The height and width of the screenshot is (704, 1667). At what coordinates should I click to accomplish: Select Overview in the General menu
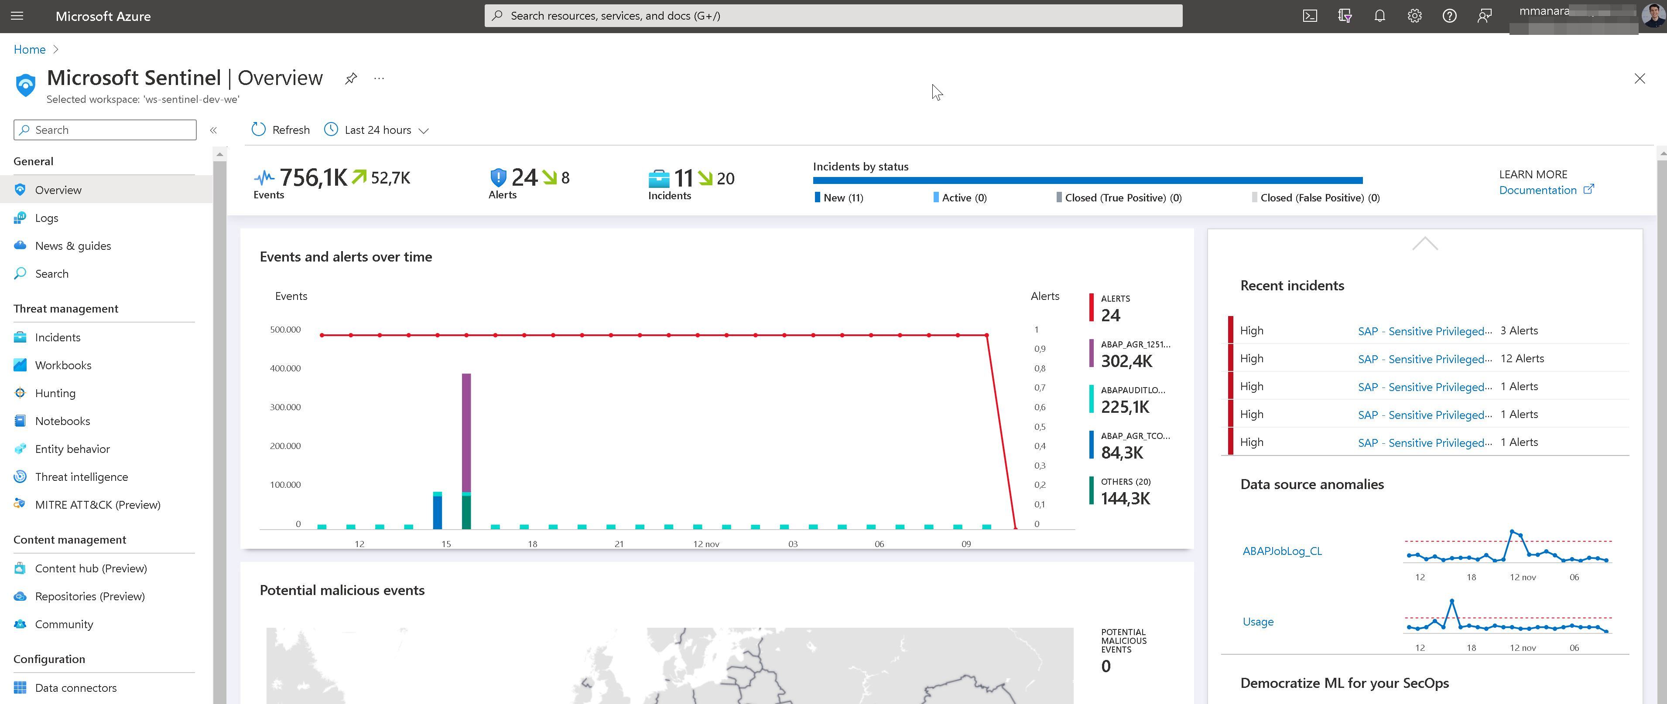pos(106,190)
